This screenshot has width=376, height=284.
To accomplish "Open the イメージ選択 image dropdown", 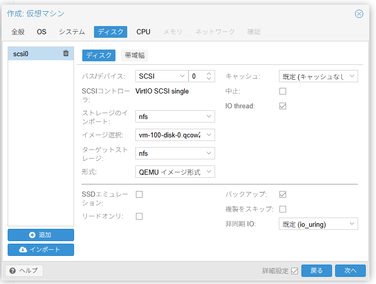I will (x=175, y=135).
